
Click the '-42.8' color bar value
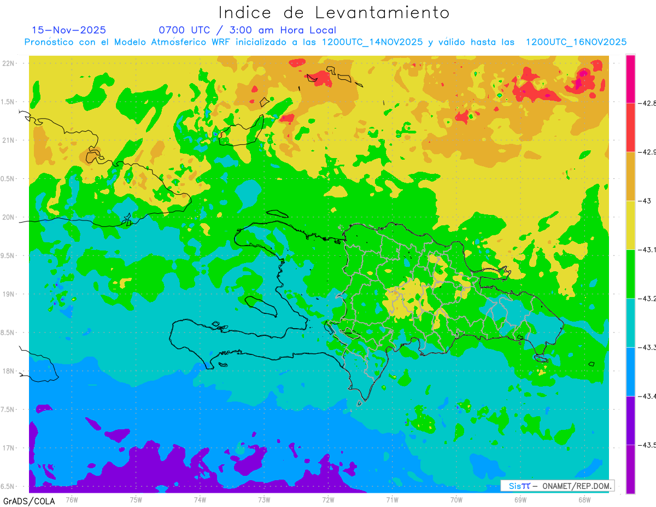(648, 103)
